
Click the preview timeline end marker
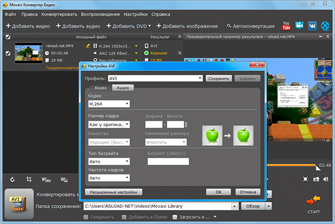point(318,168)
